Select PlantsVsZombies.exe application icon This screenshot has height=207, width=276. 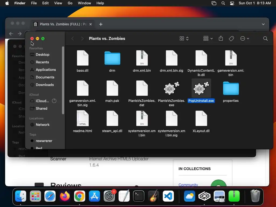(x=171, y=88)
